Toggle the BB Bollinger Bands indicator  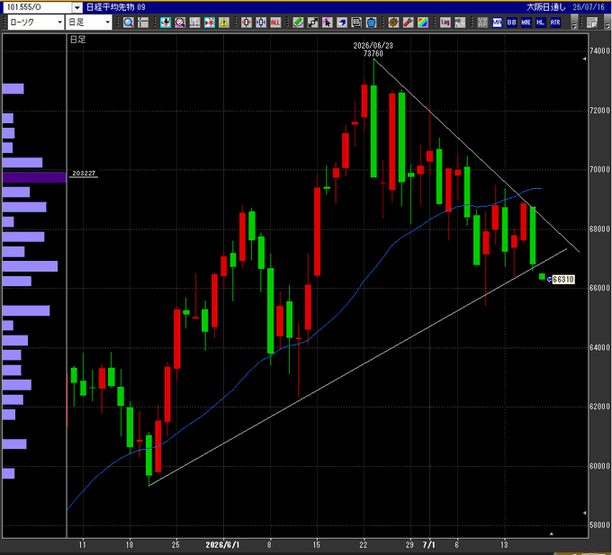pos(511,22)
